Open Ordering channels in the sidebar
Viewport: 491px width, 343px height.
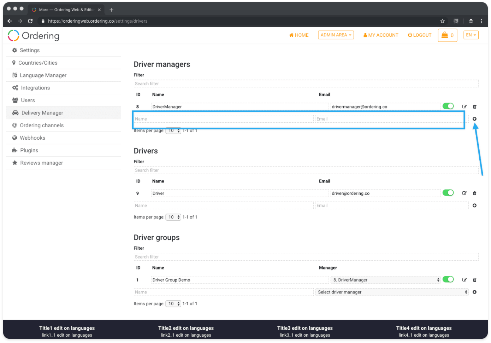pyautogui.click(x=64, y=125)
